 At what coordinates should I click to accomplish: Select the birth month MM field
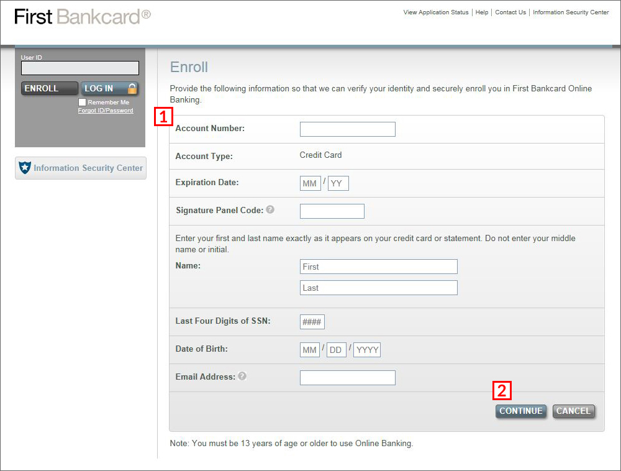[x=310, y=350]
